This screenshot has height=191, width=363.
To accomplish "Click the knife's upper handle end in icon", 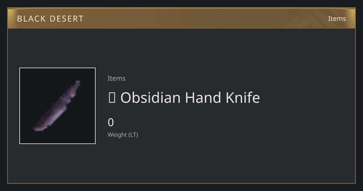I will point(78,82).
